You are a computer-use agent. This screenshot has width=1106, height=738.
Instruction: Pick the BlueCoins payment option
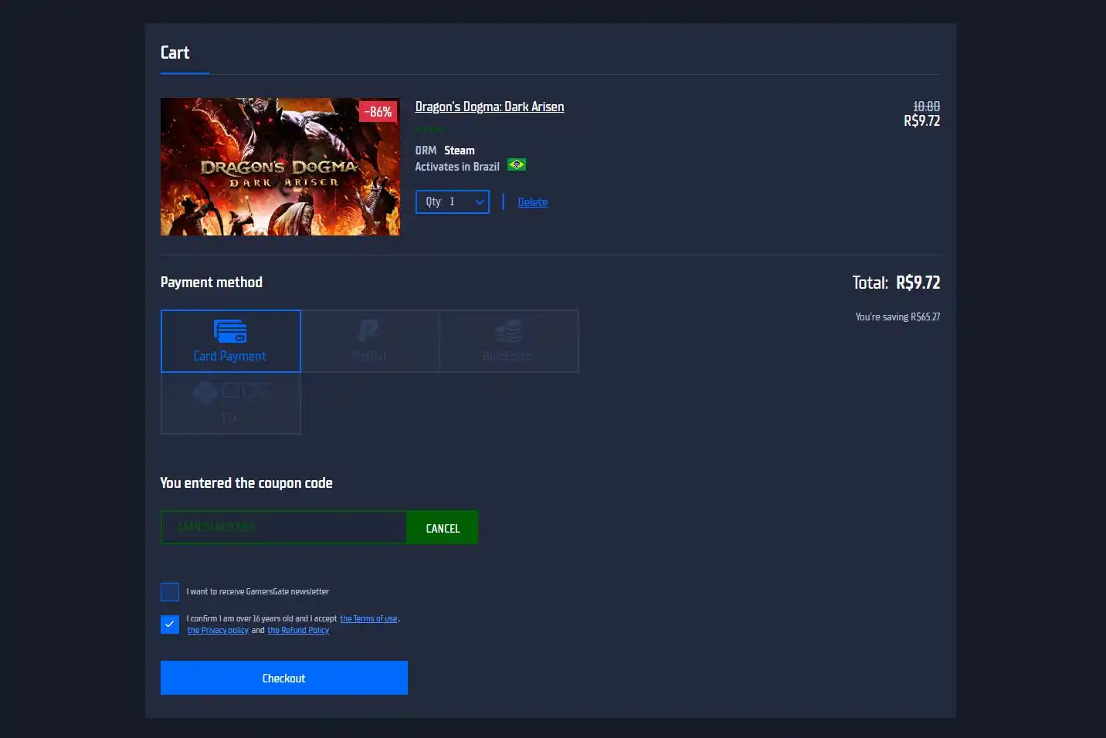click(x=508, y=341)
